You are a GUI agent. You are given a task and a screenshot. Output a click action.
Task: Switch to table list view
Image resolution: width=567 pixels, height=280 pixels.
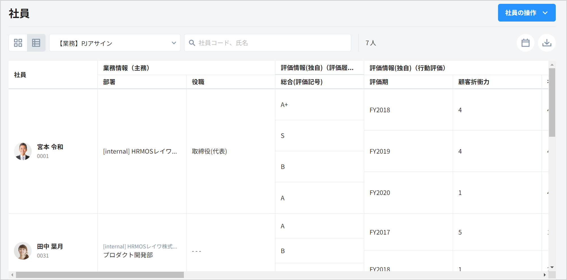tap(36, 43)
